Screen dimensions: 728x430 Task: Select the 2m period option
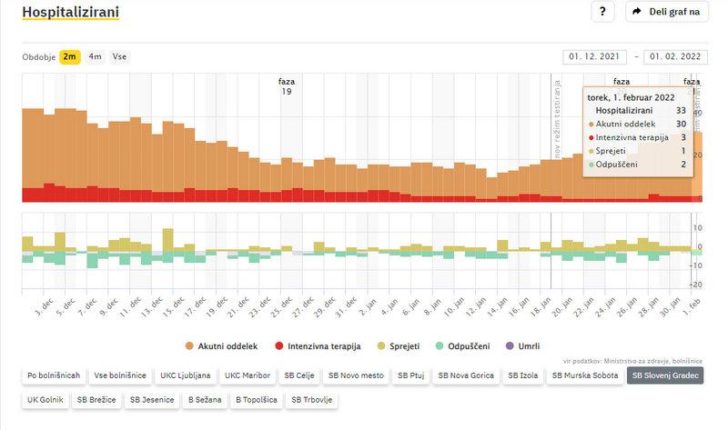pyautogui.click(x=69, y=56)
